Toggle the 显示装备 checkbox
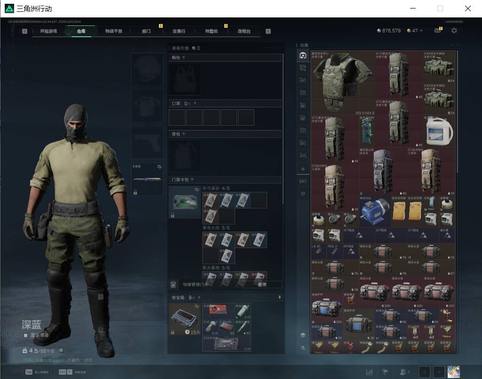482x379 pixels. [x=26, y=335]
